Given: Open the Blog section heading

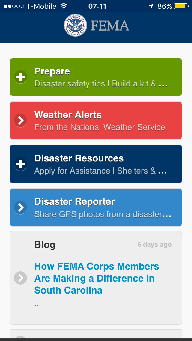Looking at the screenshot, I should click(45, 245).
